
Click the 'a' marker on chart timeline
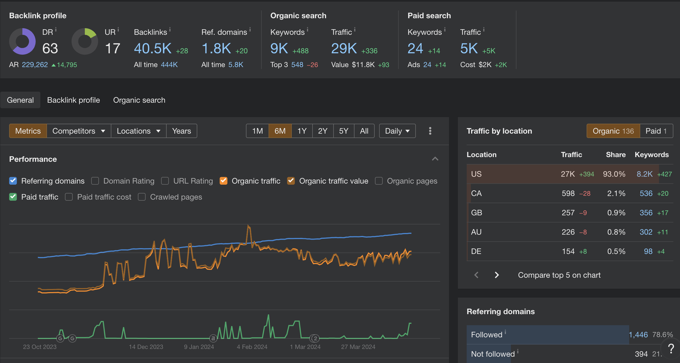pyautogui.click(x=213, y=338)
